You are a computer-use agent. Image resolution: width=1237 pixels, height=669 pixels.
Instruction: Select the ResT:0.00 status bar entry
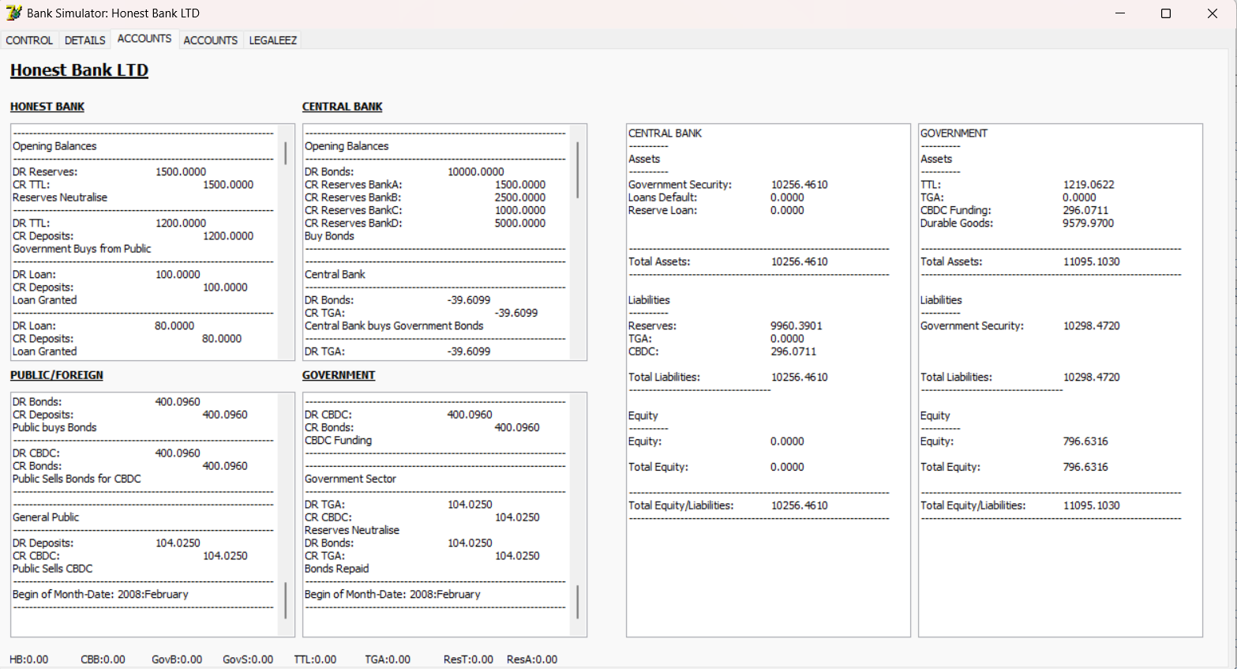[468, 660]
